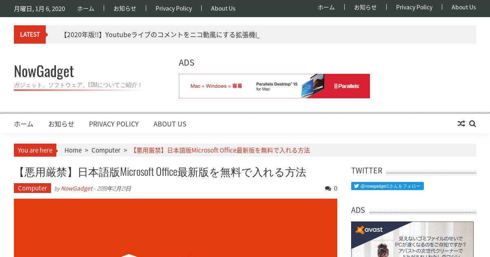The height and width of the screenshot is (257, 490).
Task: Select PRIVACY POLICY in main navigation
Action: 114,124
